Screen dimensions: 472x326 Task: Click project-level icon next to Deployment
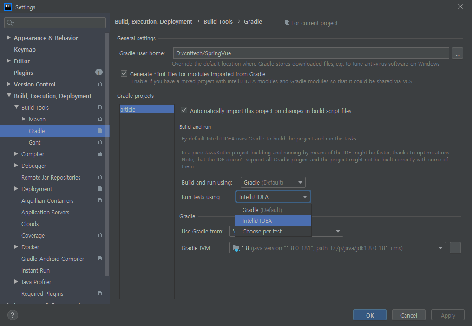[99, 189]
